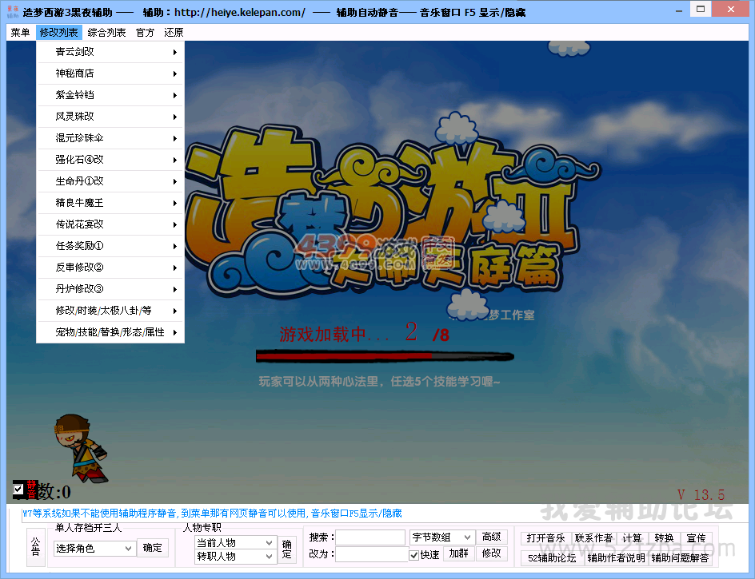Click the 高级 button

pyautogui.click(x=492, y=537)
